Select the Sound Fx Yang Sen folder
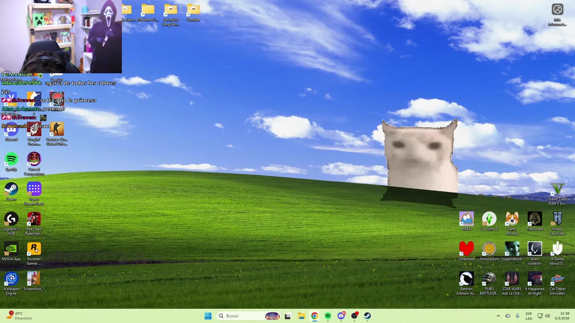 171,15
